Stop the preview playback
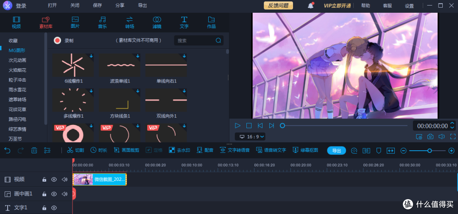 coord(249,126)
